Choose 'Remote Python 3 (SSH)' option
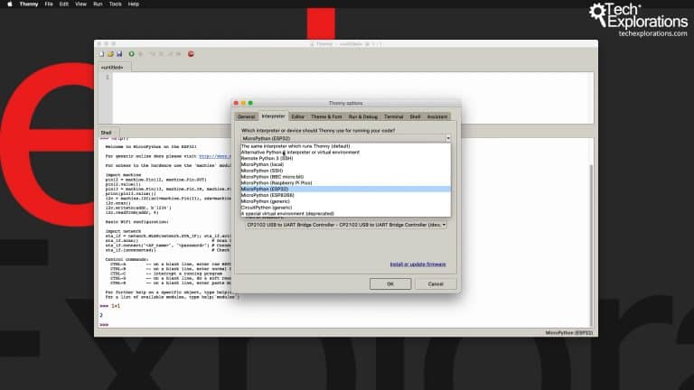 [346, 158]
